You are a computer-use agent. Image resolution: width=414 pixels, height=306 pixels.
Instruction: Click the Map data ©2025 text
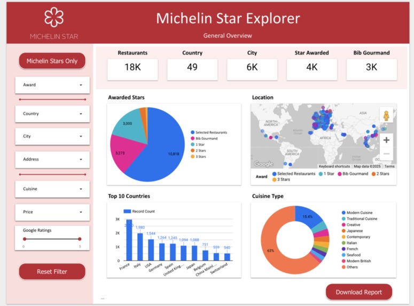click(x=367, y=166)
